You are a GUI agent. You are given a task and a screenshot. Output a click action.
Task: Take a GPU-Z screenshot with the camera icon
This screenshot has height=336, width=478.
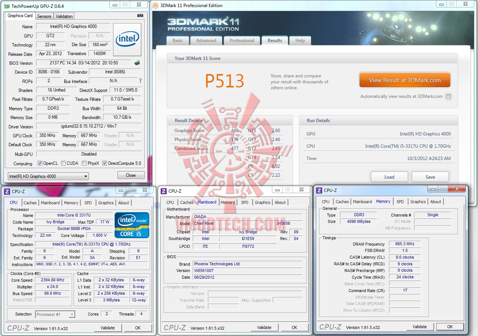pyautogui.click(x=140, y=16)
